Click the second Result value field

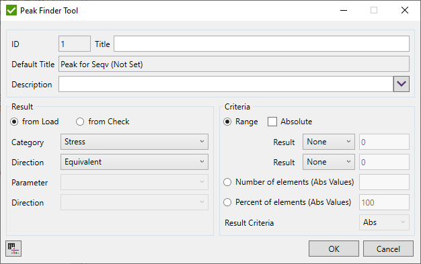point(384,162)
